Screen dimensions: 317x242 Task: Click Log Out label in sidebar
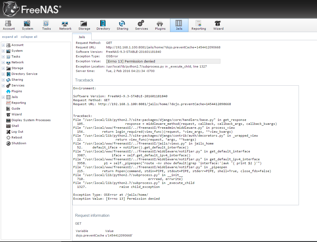[x=17, y=132]
